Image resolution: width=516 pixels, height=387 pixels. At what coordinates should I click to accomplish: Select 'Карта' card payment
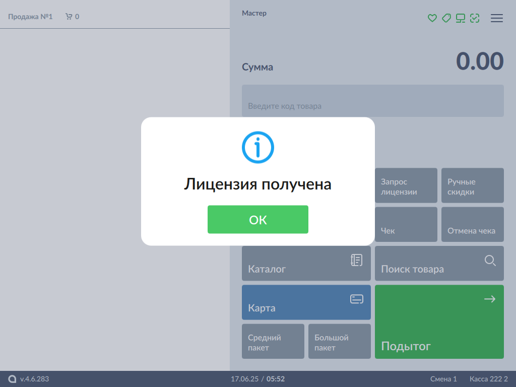pos(306,302)
